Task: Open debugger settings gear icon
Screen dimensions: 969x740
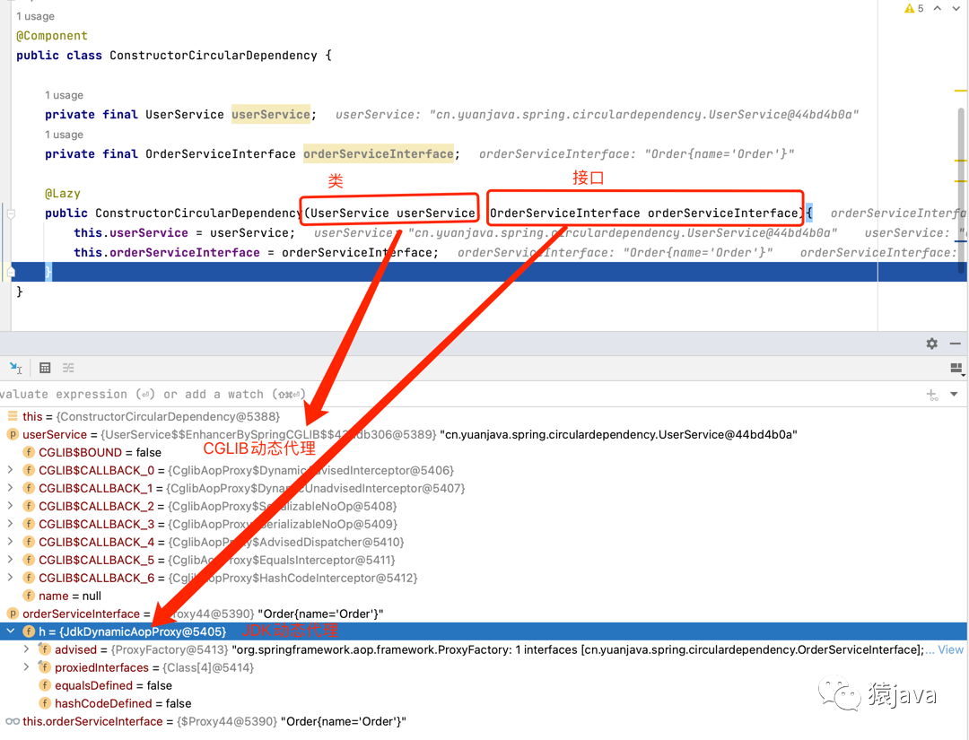Action: (931, 344)
